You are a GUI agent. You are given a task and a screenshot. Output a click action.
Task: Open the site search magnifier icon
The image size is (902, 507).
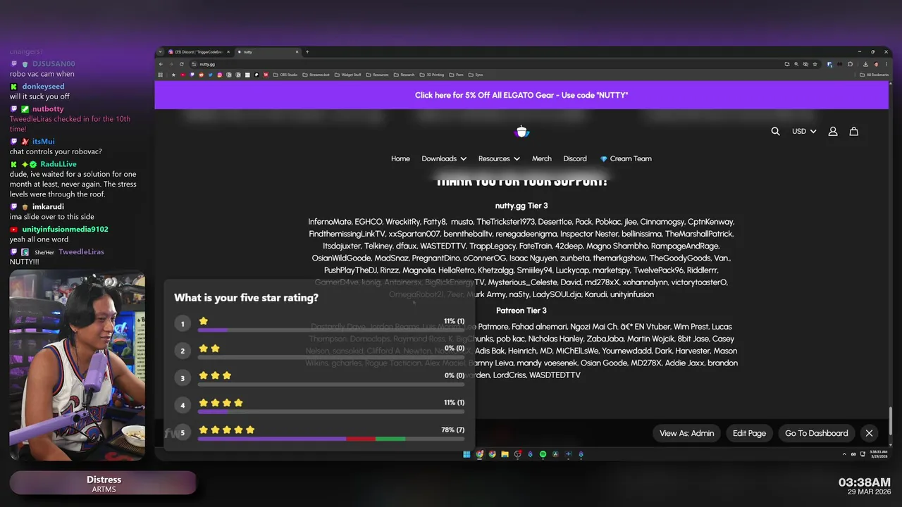(x=775, y=131)
